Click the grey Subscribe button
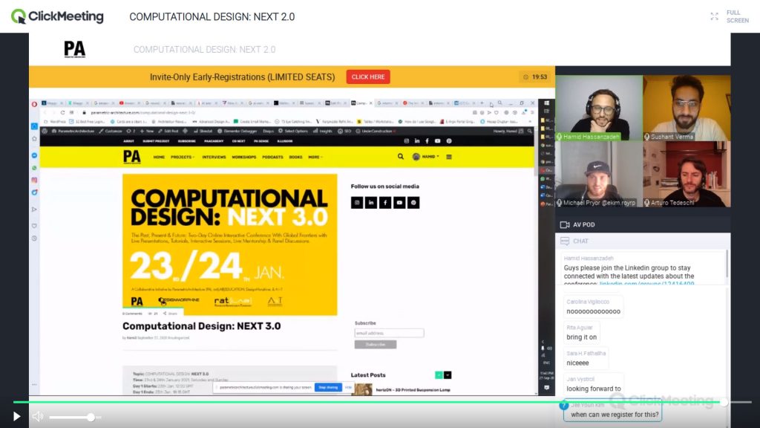The height and width of the screenshot is (428, 760). pos(375,345)
